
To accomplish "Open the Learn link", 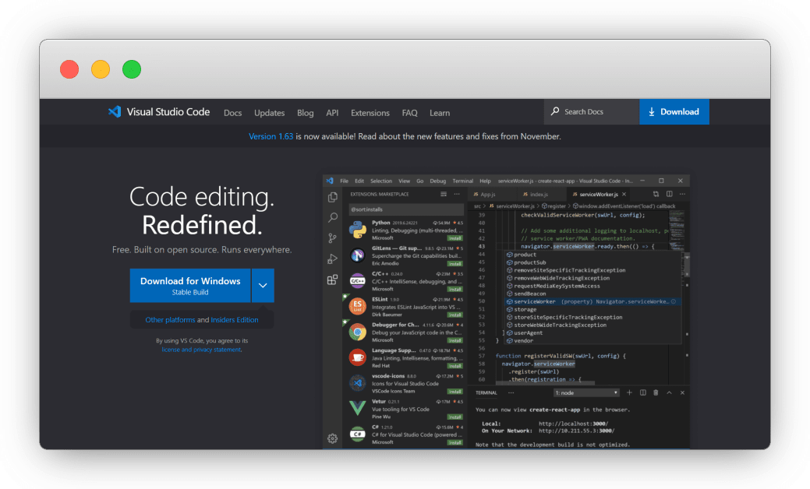I will [x=440, y=112].
